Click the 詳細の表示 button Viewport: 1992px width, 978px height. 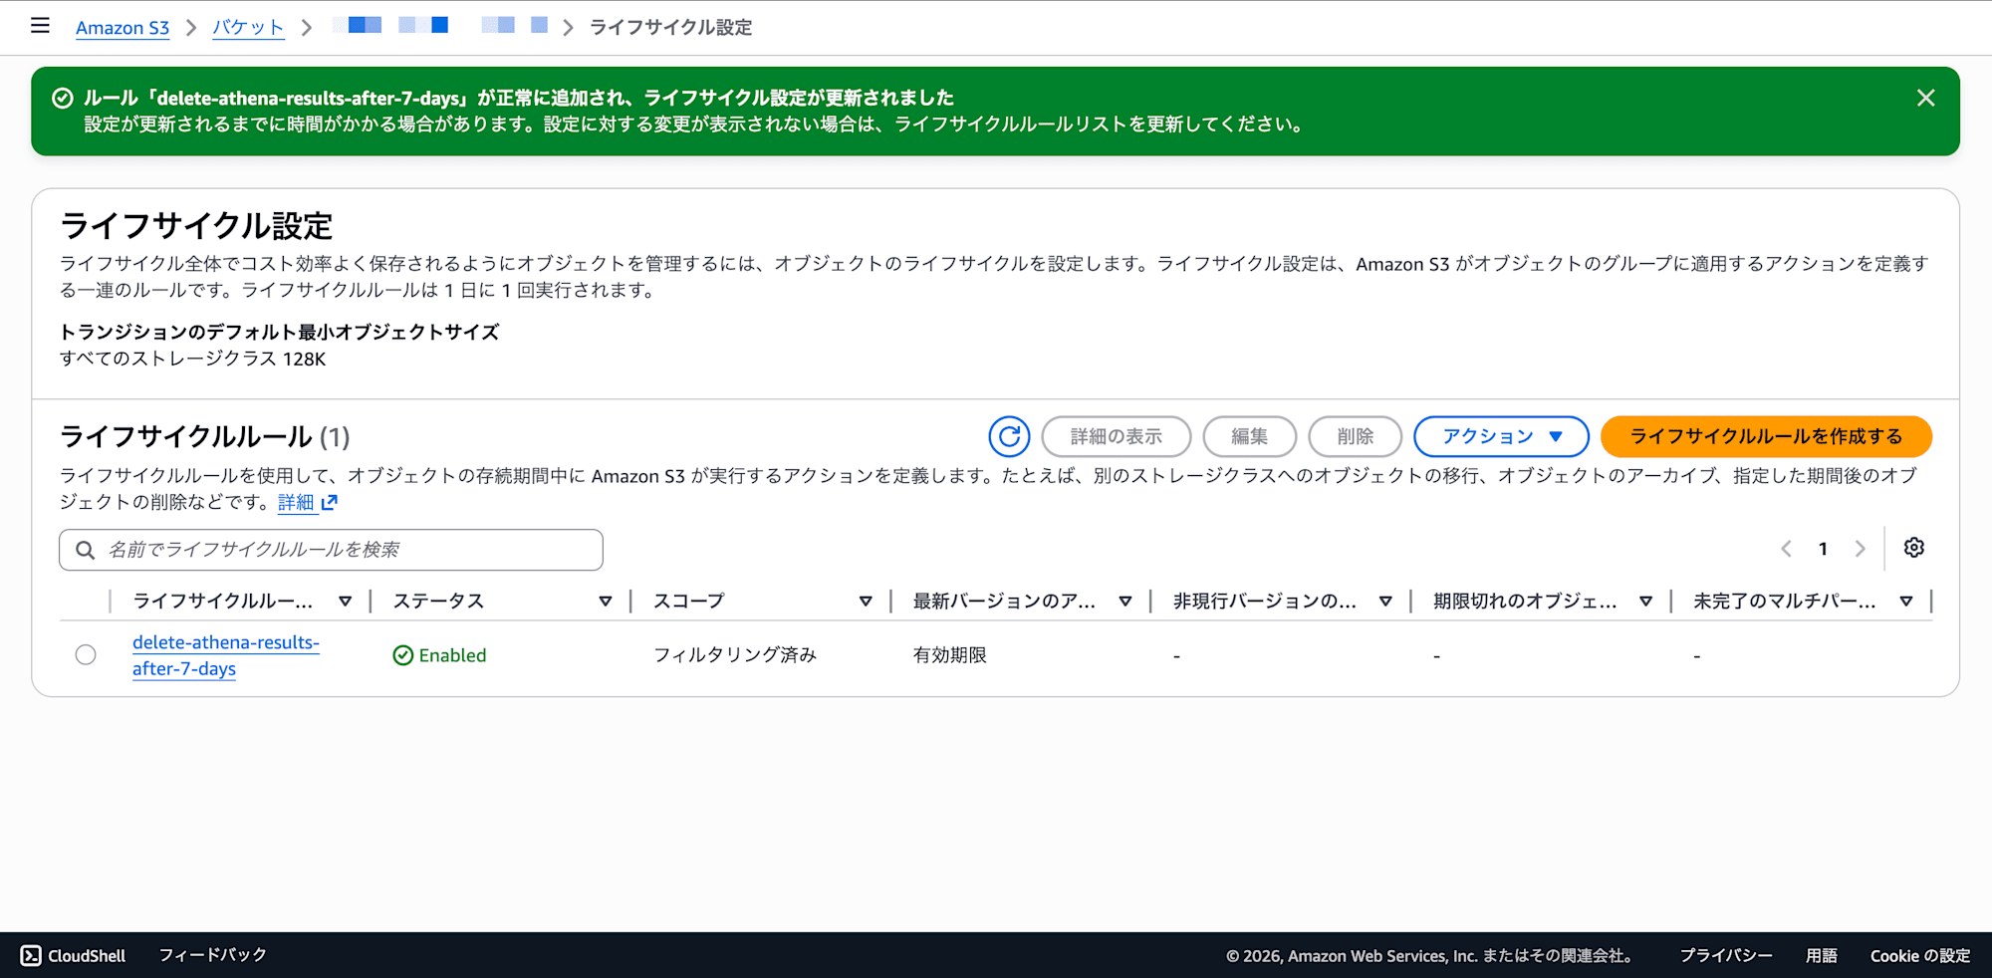pos(1116,436)
